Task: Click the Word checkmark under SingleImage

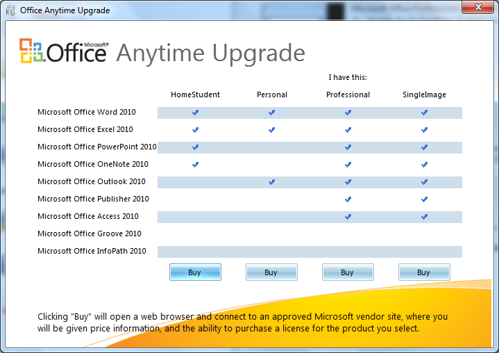Action: point(425,113)
